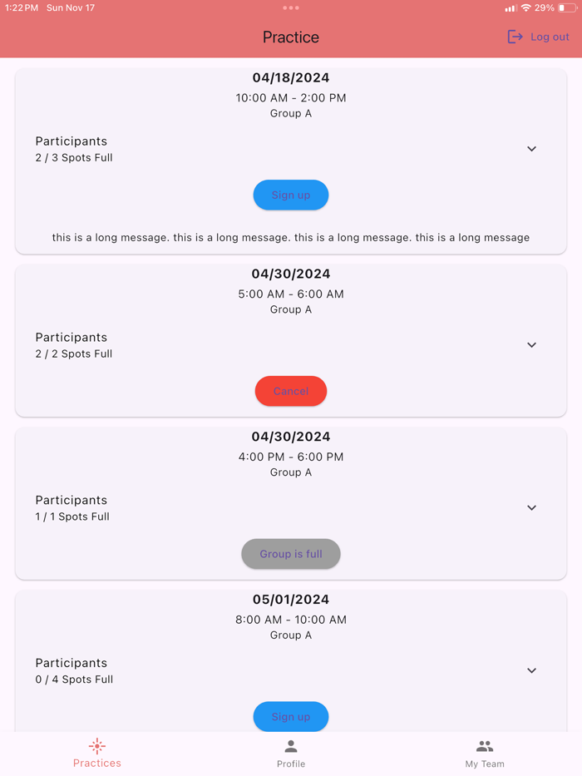Switch to the Profile tab
The width and height of the screenshot is (582, 776).
tap(290, 753)
